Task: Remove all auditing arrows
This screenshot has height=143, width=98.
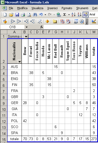Action: 40,21
